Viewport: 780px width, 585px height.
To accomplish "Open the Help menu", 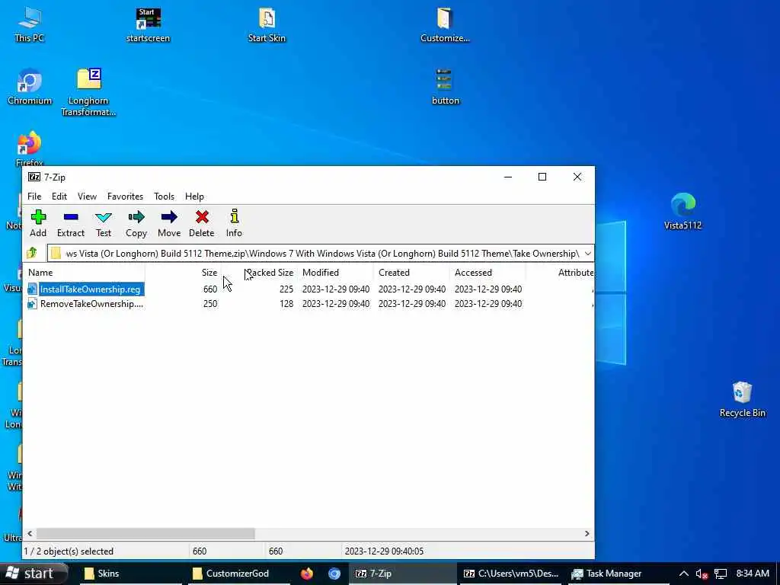I will [194, 197].
